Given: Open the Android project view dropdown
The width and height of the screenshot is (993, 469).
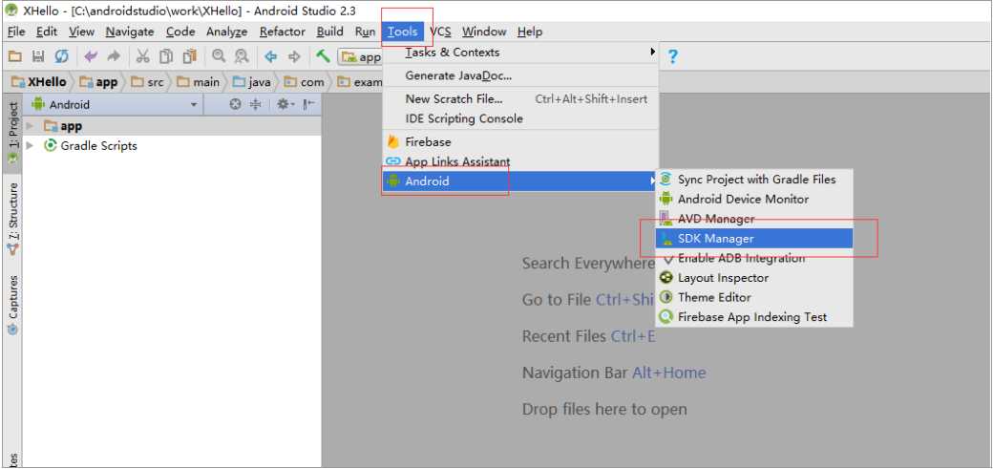Looking at the screenshot, I should point(116,104).
